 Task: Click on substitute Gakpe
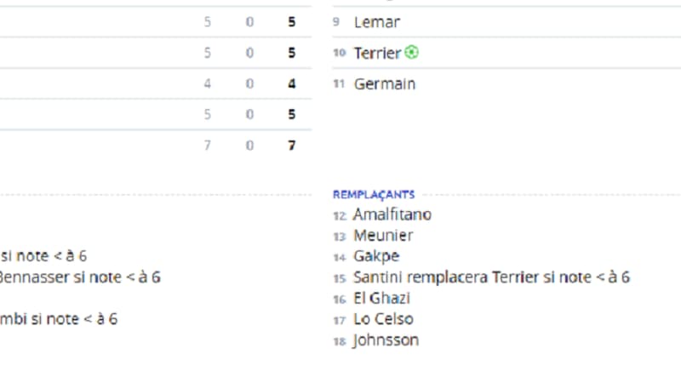click(x=376, y=256)
